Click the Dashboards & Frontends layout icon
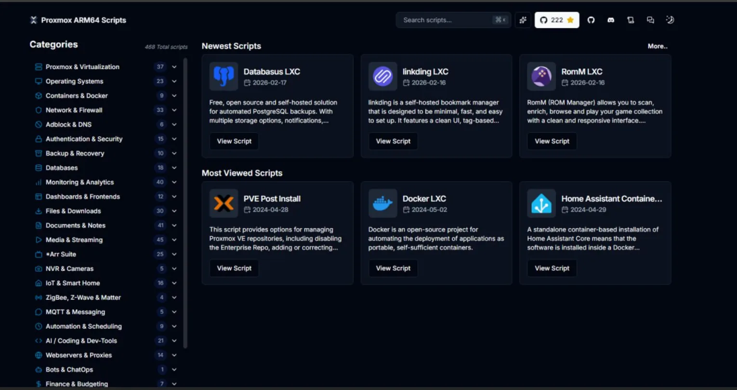737x390 pixels. [39, 197]
